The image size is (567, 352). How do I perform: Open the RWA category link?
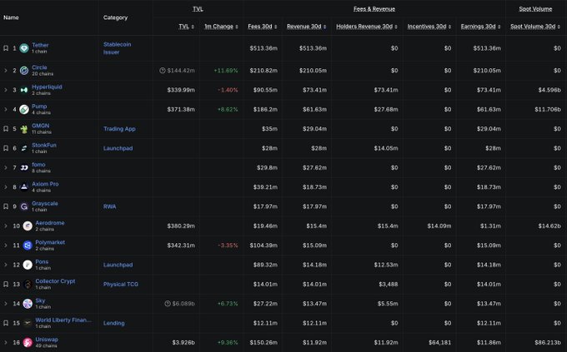109,206
